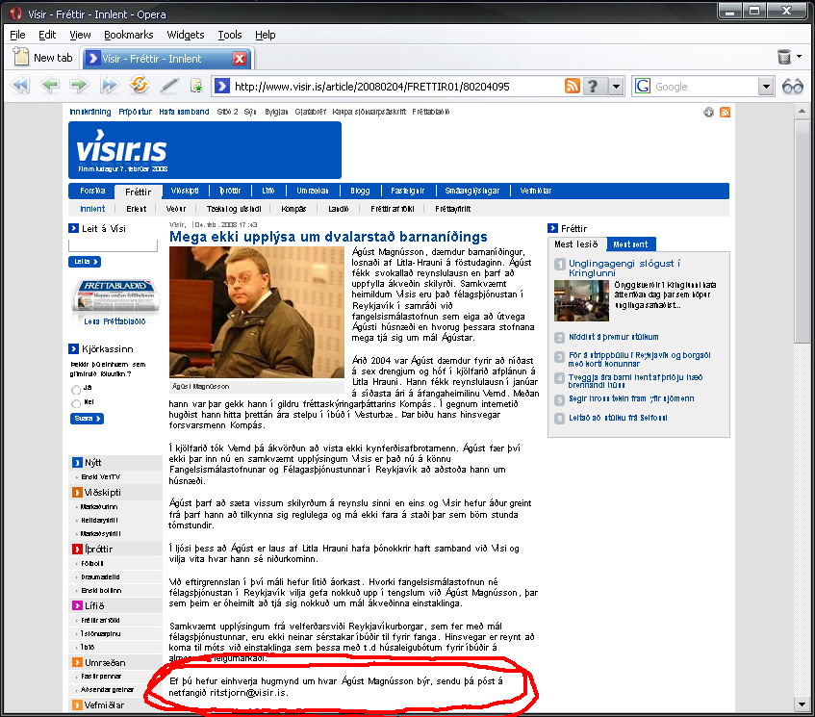Click in the Leit á Vísi search field
The image size is (815, 717).
tap(113, 245)
